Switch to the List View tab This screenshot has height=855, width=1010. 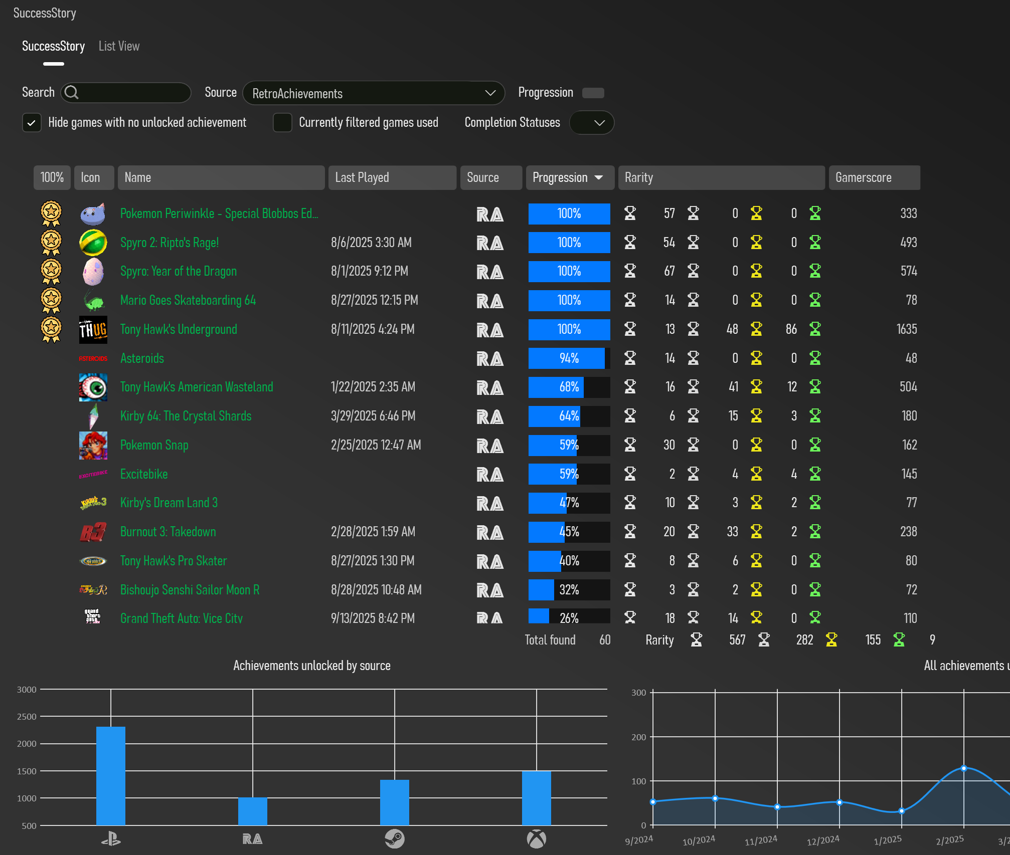[x=119, y=46]
